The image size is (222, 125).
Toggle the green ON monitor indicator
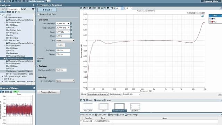click(16, 92)
